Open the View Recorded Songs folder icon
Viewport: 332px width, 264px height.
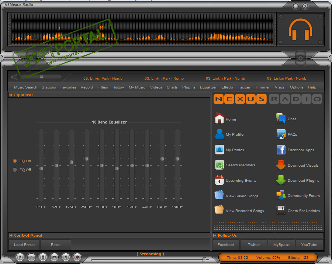pos(219,209)
